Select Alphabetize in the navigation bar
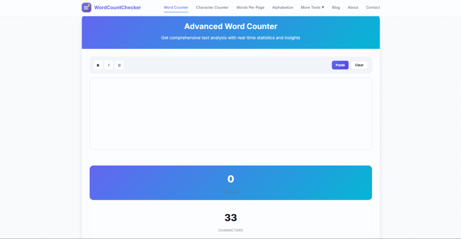This screenshot has height=239, width=461. coord(283,8)
